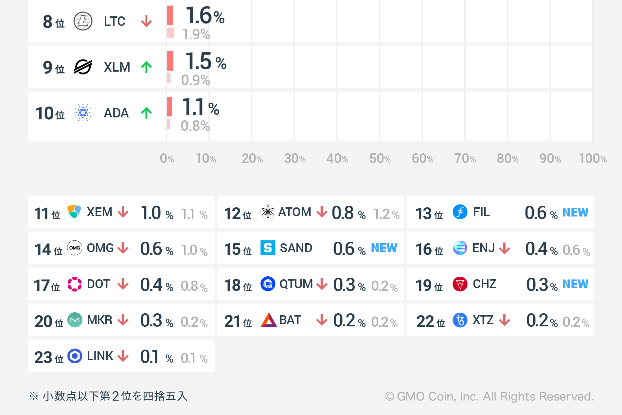
Task: Click the NEM XEM shield icon
Action: point(74,212)
